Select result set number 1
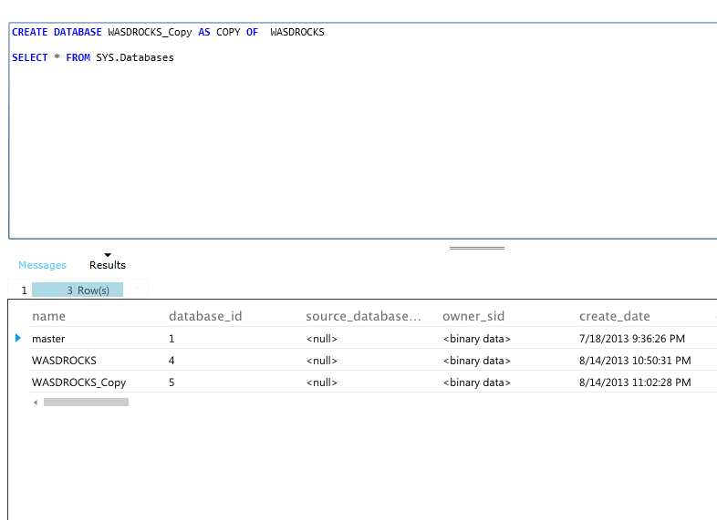This screenshot has height=520, width=717. click(24, 291)
